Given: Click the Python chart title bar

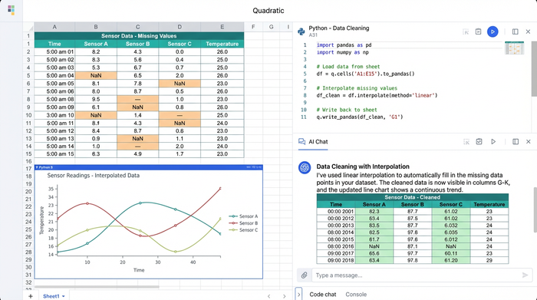Looking at the screenshot, I should point(149,167).
